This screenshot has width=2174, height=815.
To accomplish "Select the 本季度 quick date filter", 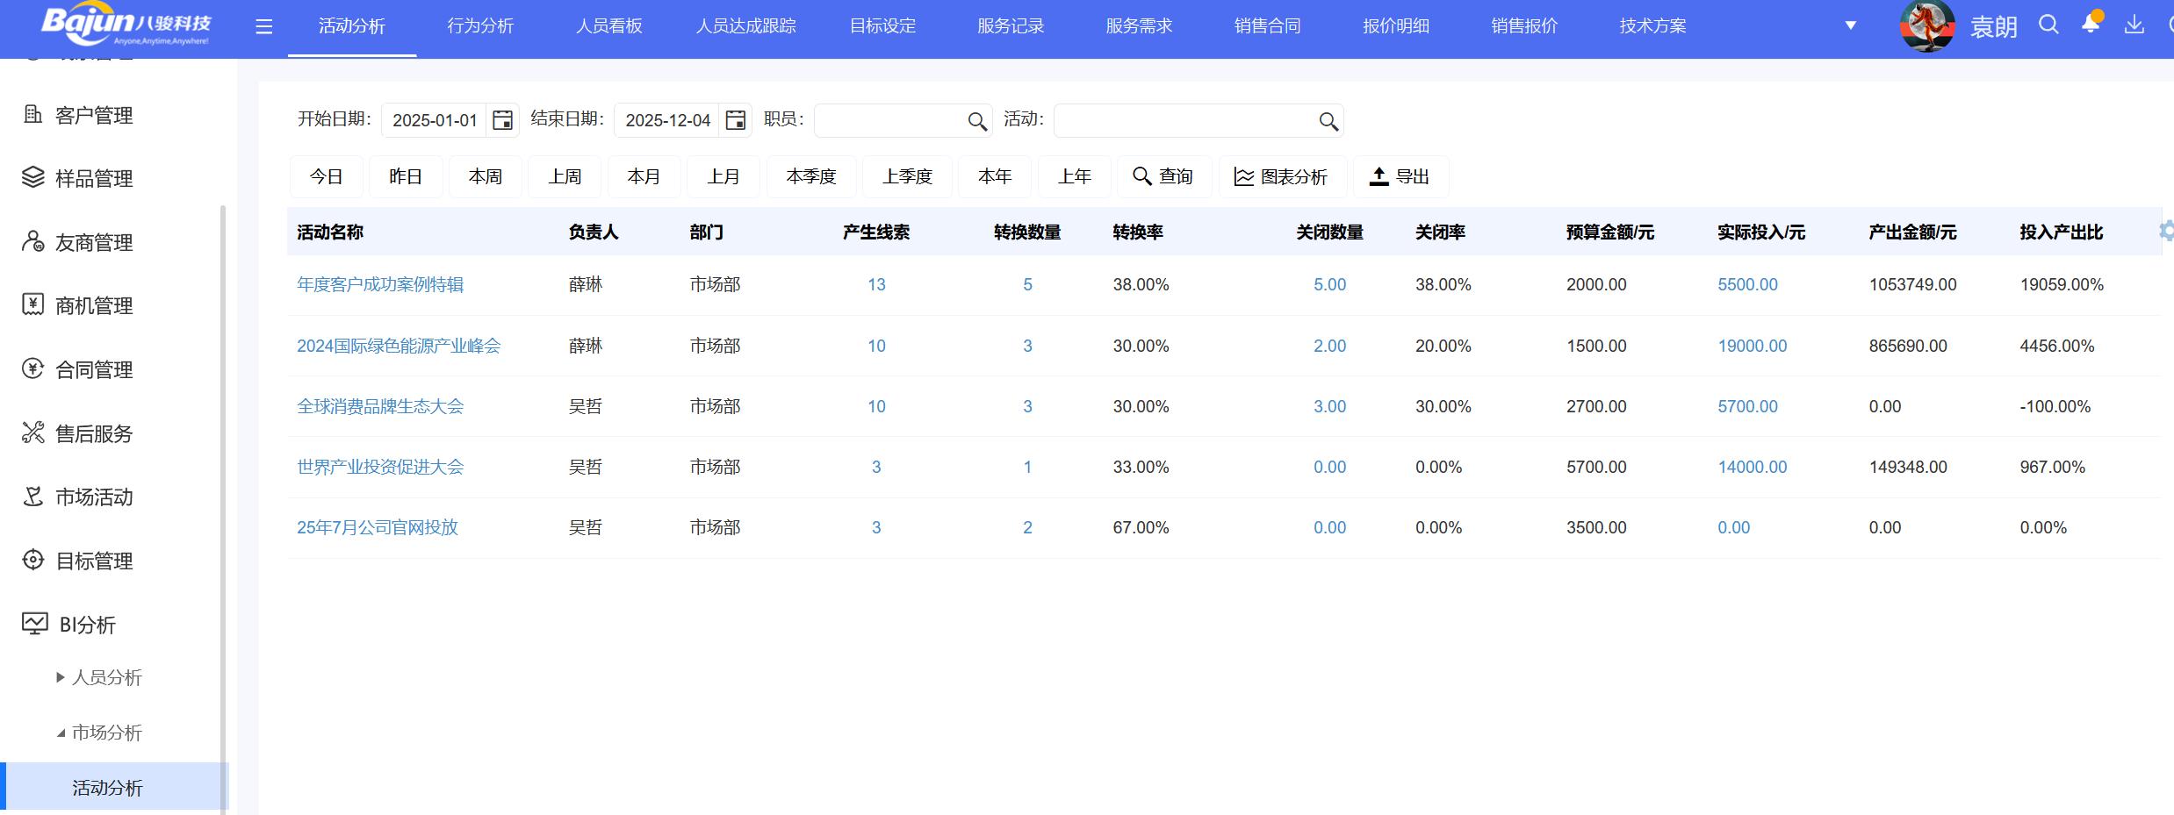I will click(x=810, y=177).
